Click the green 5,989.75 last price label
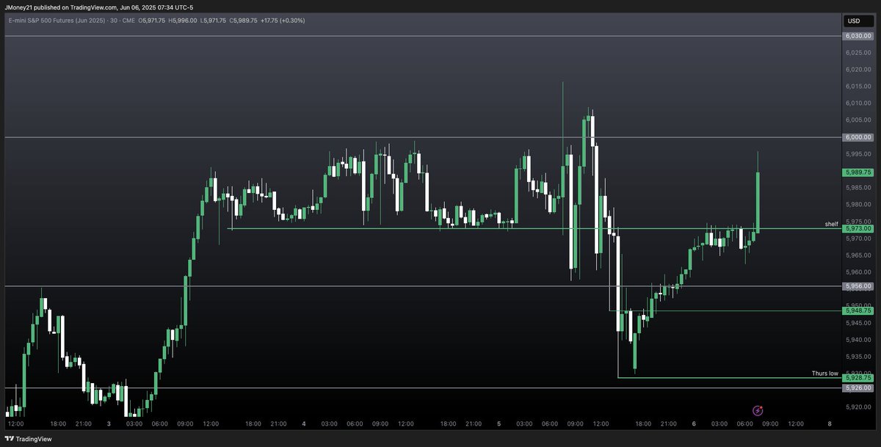881x447 pixels. coord(857,172)
